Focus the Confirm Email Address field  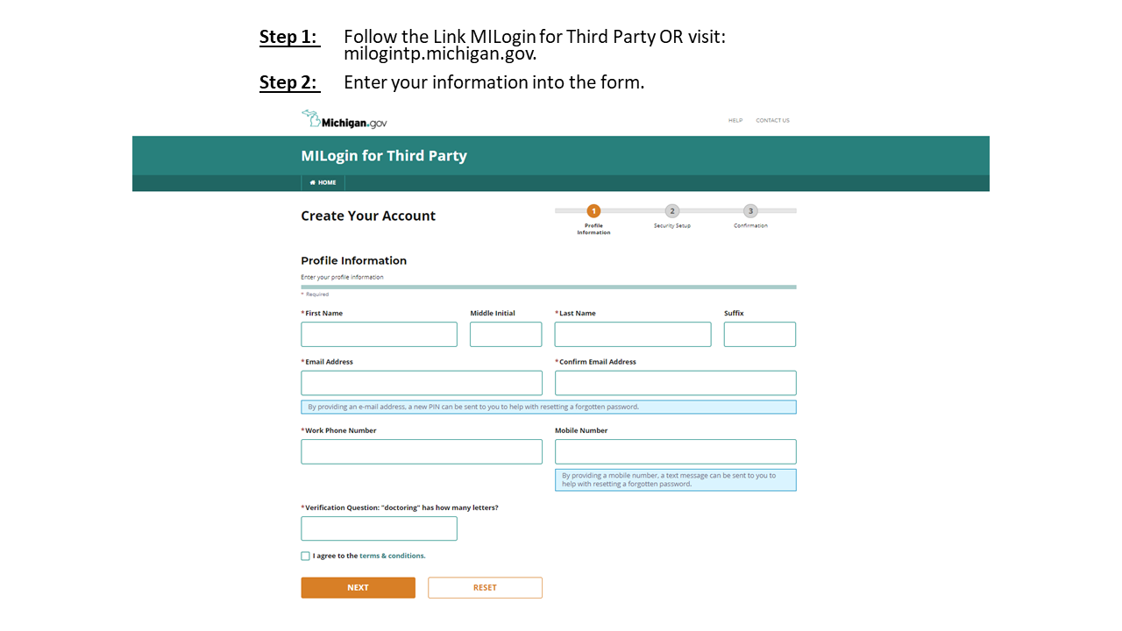675,383
